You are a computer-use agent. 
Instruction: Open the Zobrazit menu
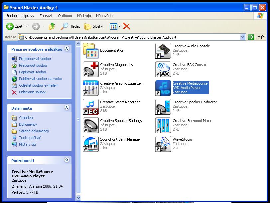pos(46,16)
